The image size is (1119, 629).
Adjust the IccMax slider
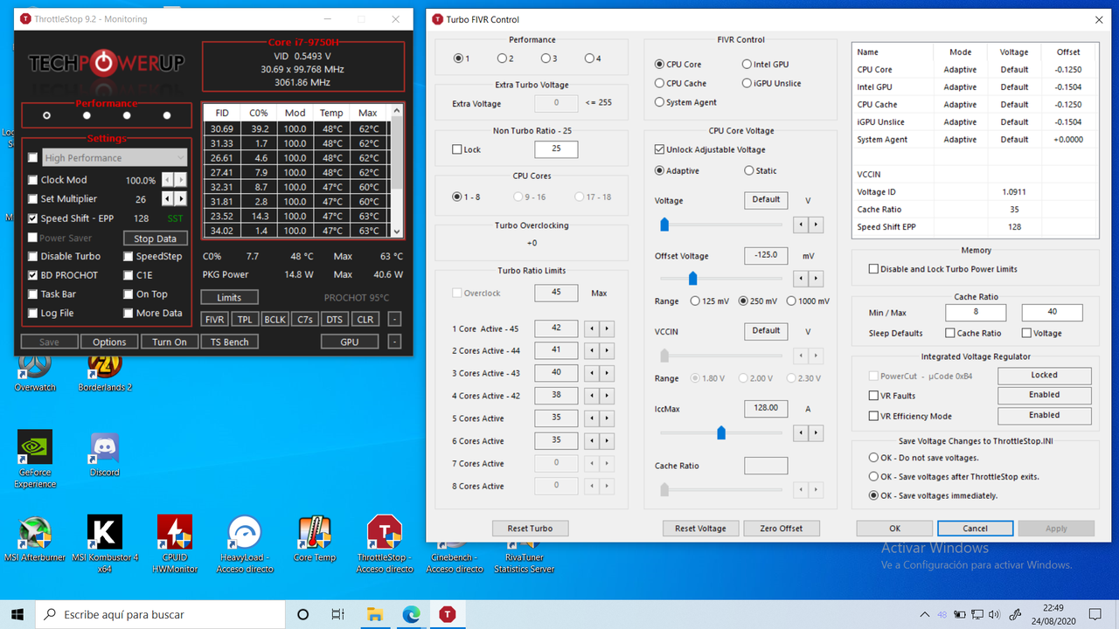click(x=721, y=432)
